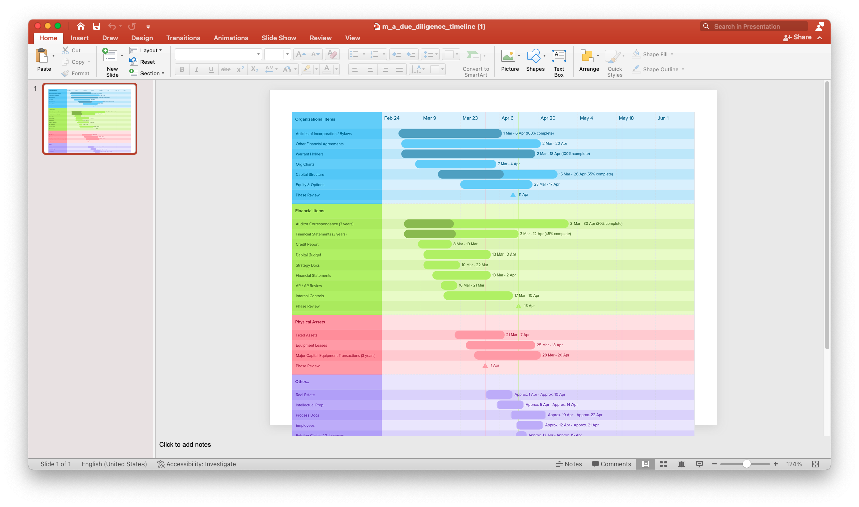Toggle Bold formatting

coord(182,69)
